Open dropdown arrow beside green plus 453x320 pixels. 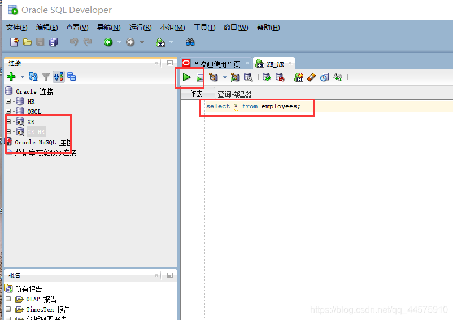[x=22, y=77]
